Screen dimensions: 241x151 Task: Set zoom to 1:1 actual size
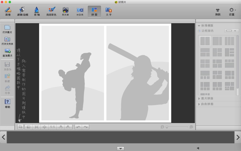coord(52,127)
